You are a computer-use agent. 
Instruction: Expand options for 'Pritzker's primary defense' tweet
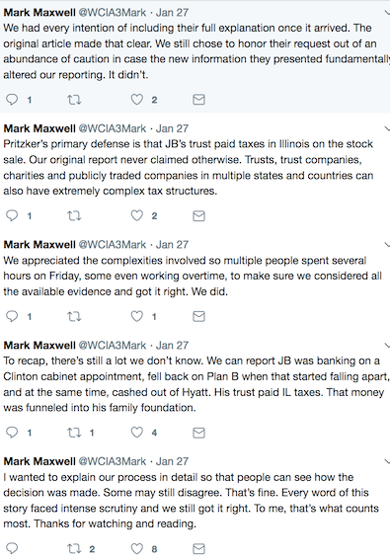click(387, 128)
